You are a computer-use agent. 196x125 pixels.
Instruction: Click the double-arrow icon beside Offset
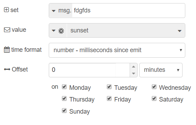[x=7, y=69]
